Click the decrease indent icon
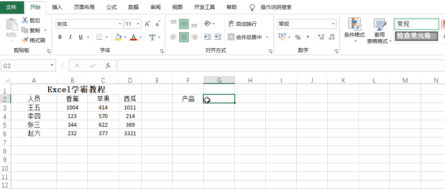The width and height of the screenshot is (445, 190). coord(208,37)
